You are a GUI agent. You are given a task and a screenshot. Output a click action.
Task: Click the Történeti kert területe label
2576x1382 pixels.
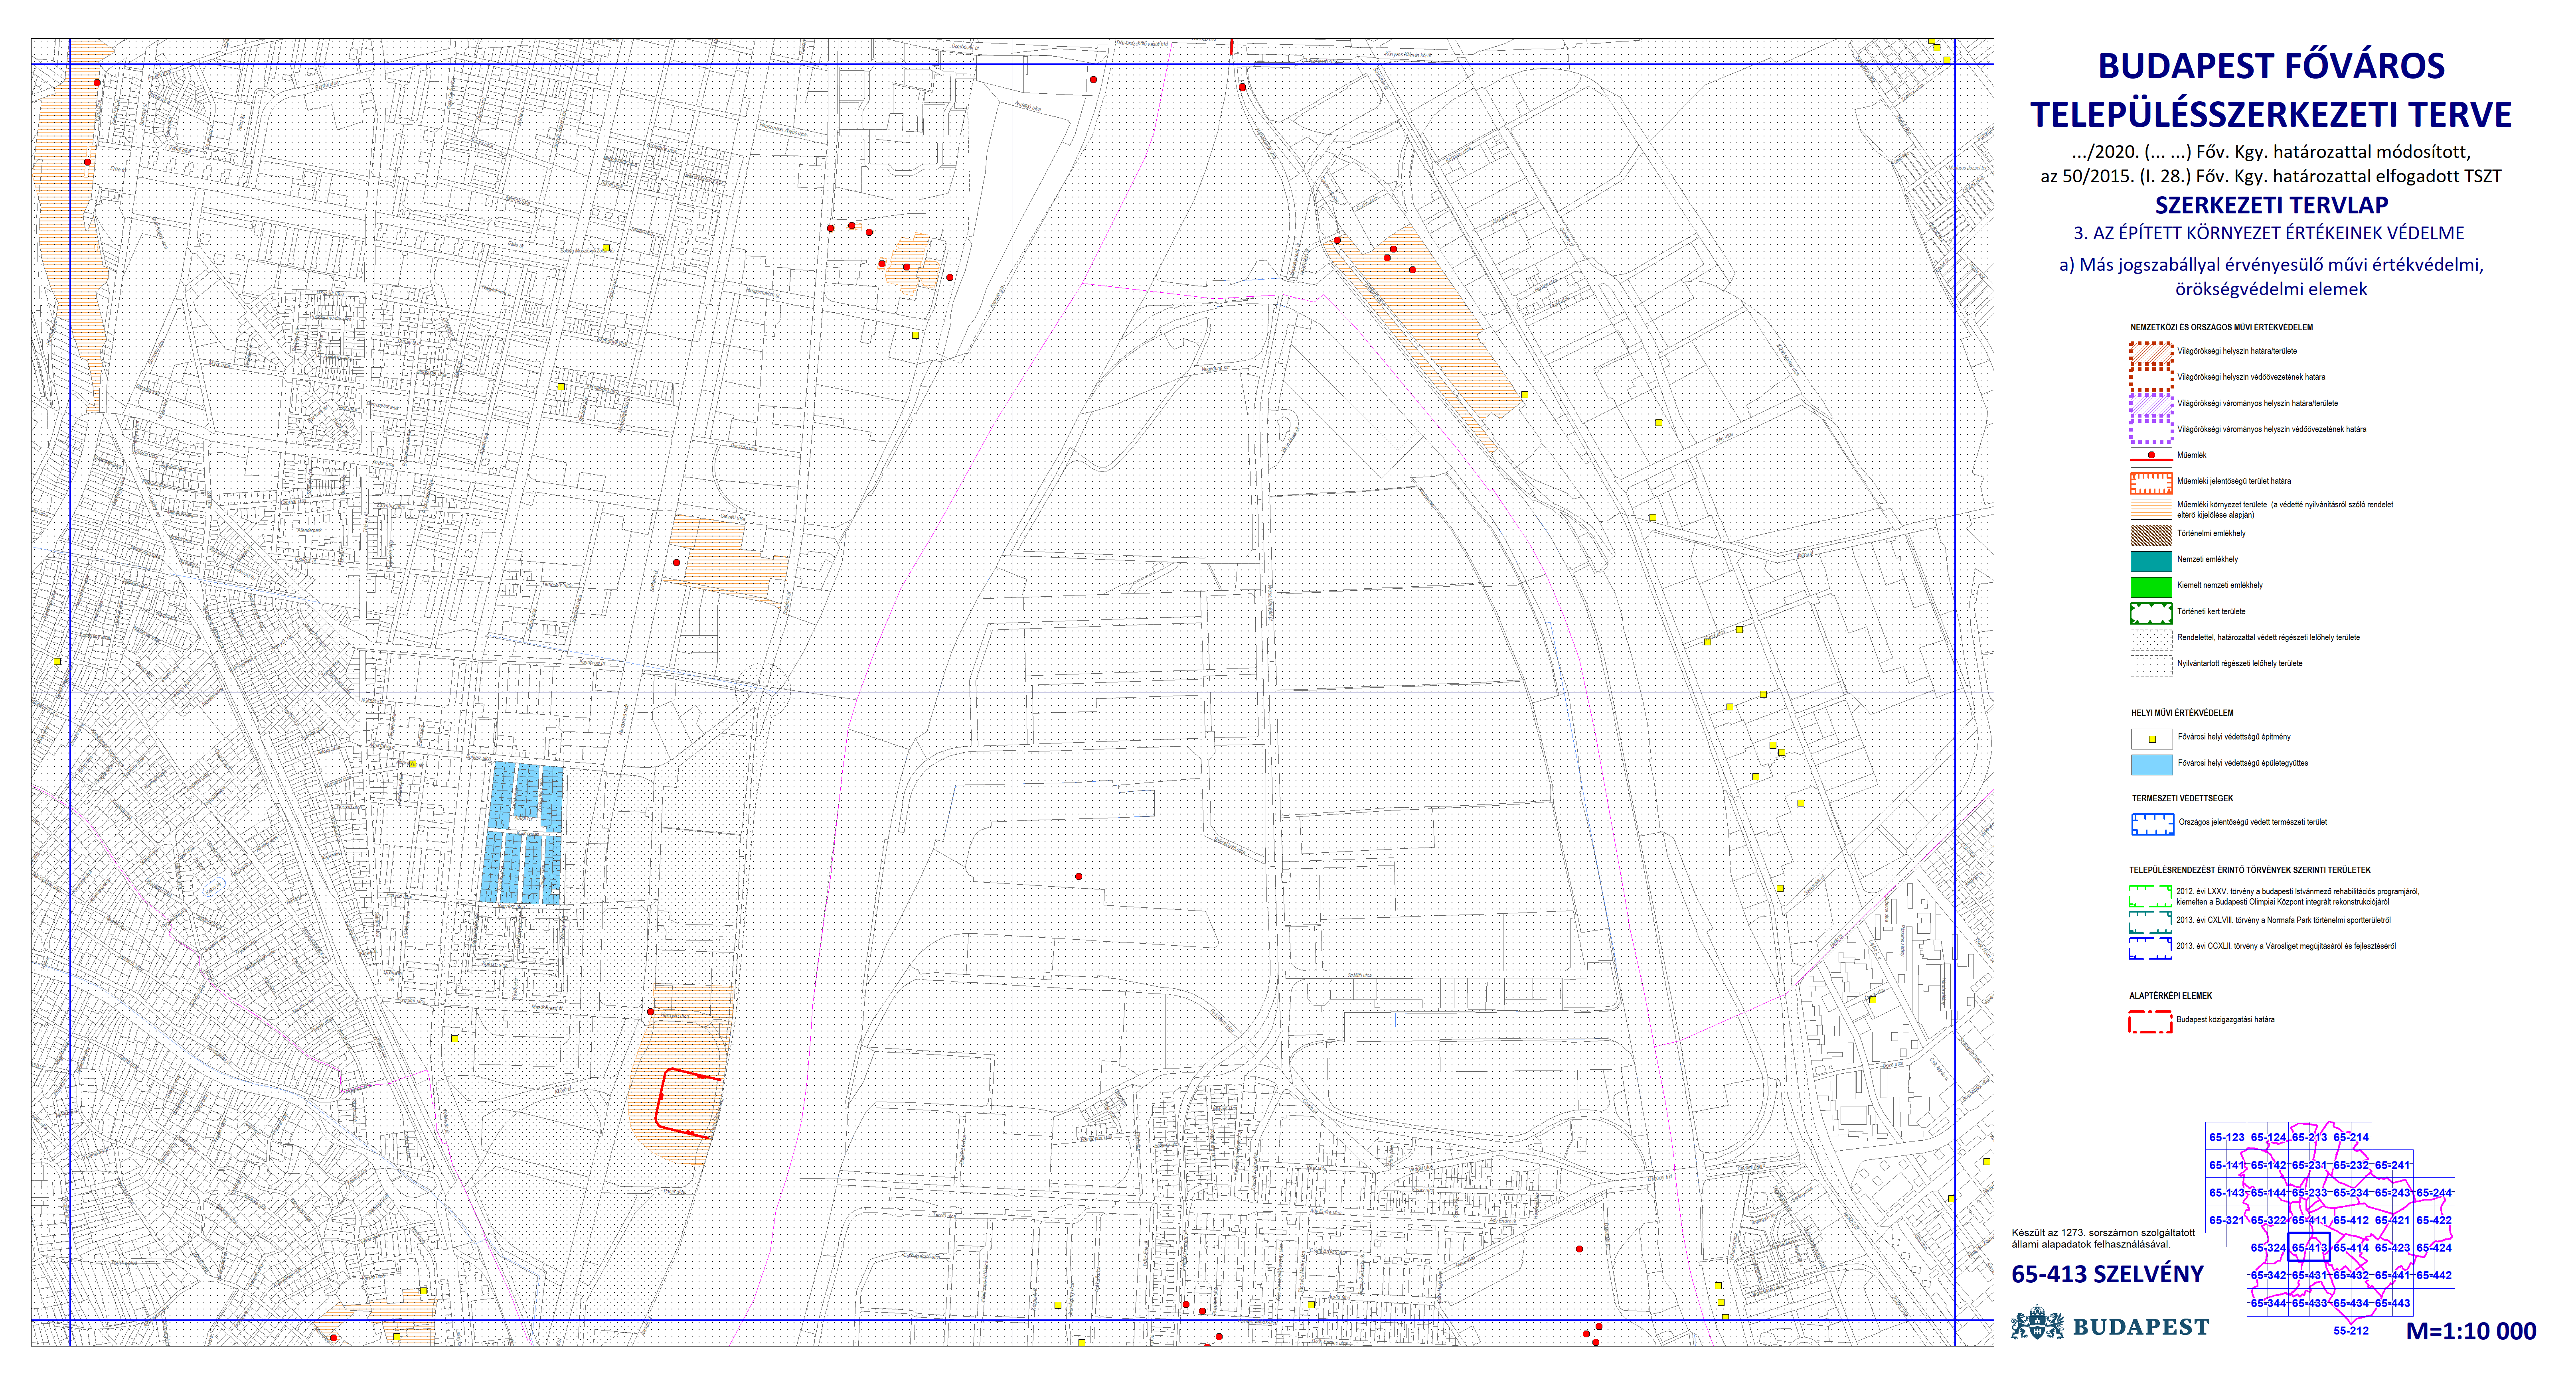pos(2211,611)
